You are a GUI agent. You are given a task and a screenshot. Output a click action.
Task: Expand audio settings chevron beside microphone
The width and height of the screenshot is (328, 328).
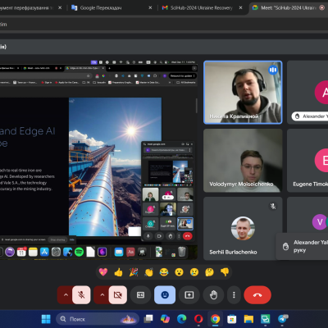point(66,295)
